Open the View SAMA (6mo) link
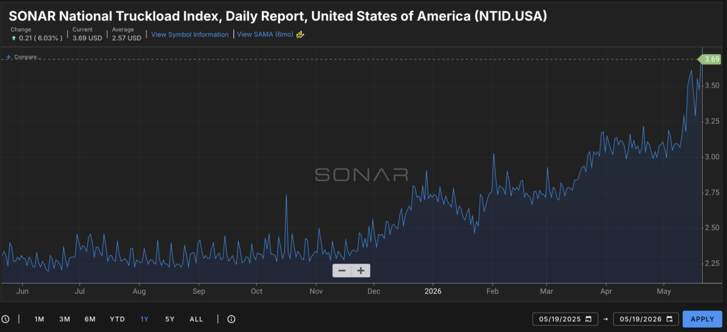The image size is (727, 332). 265,35
